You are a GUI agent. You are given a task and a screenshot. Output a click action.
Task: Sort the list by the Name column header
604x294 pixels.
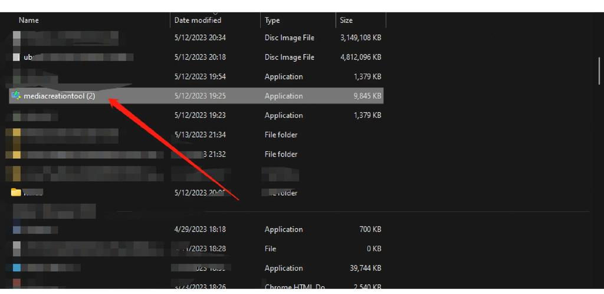click(28, 20)
